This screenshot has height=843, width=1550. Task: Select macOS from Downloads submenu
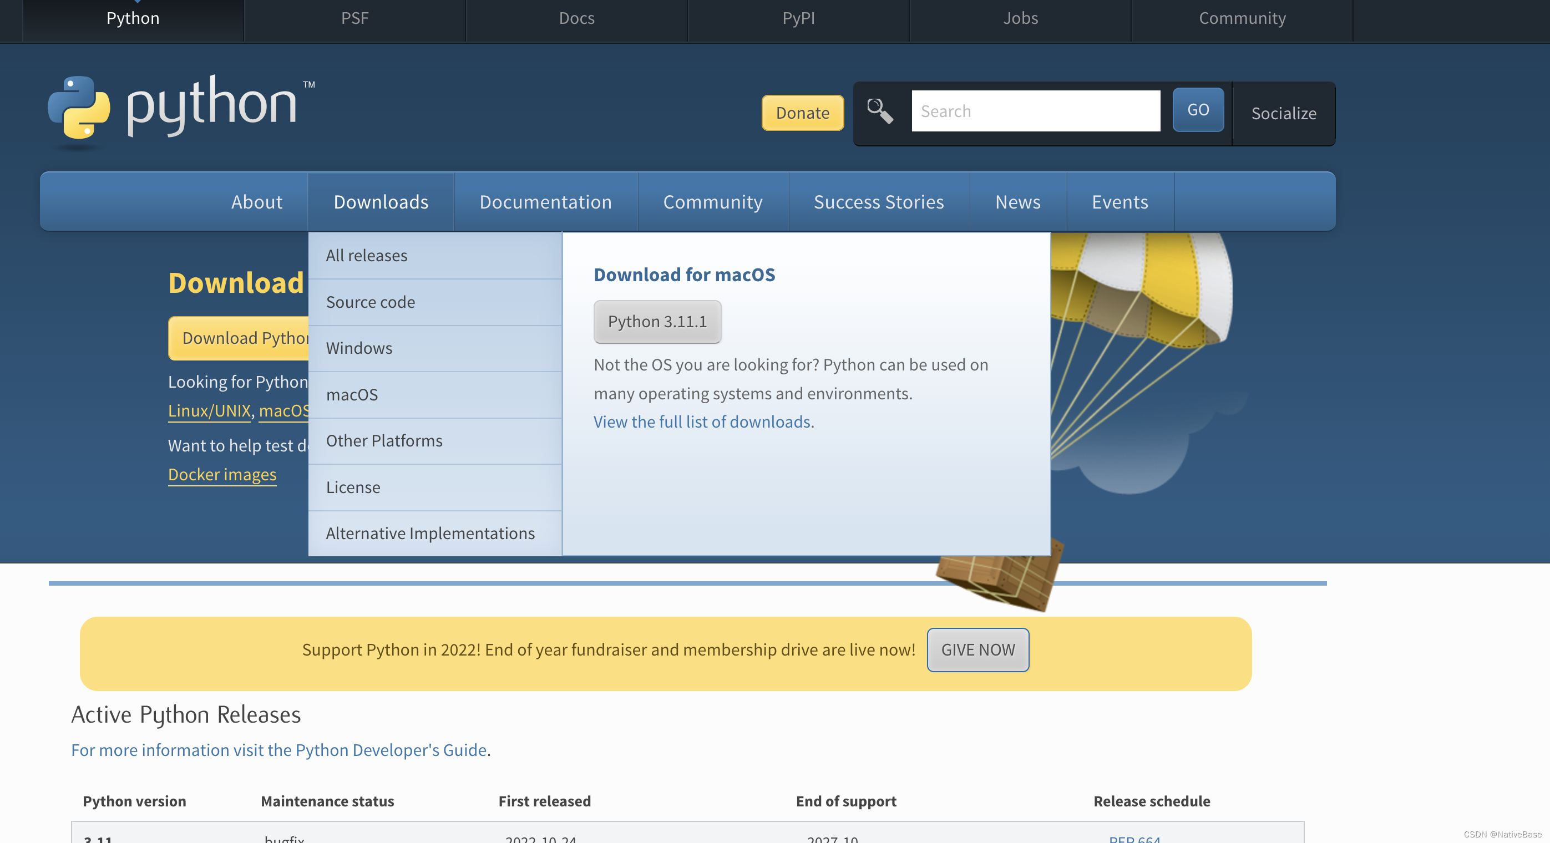434,395
